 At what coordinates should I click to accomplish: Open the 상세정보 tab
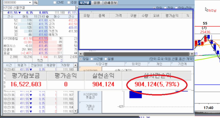pyautogui.click(x=110, y=3)
